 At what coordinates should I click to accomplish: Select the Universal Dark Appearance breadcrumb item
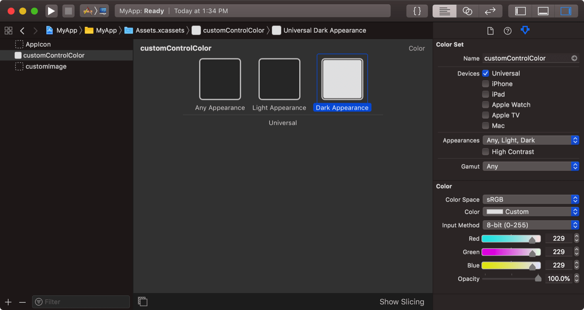tap(325, 30)
